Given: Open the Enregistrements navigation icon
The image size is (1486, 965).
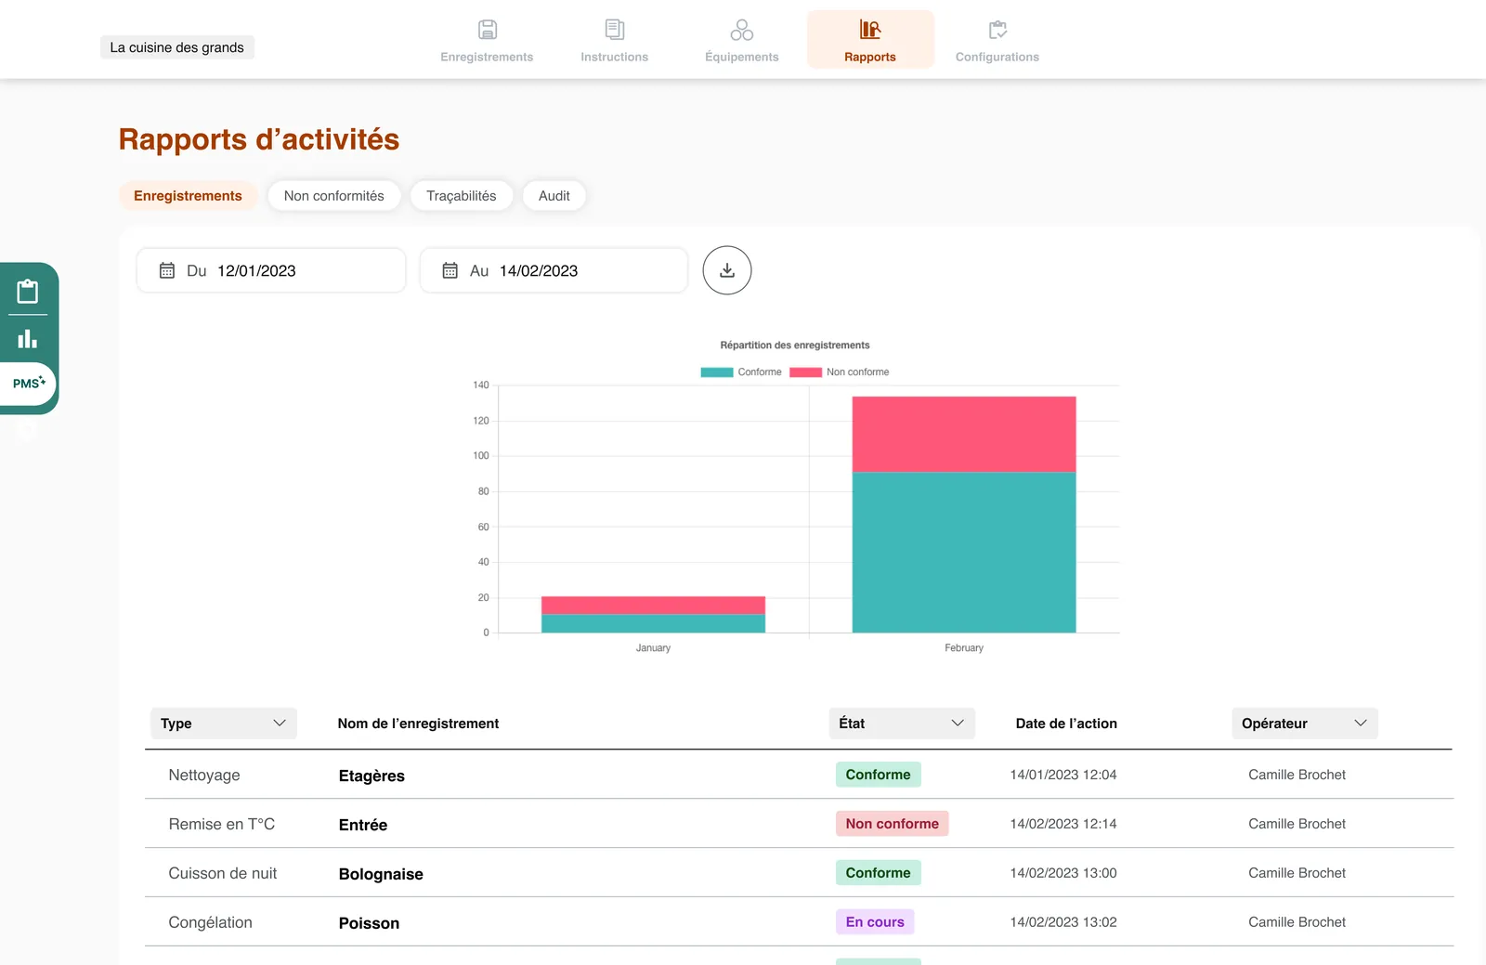Looking at the screenshot, I should (x=488, y=30).
